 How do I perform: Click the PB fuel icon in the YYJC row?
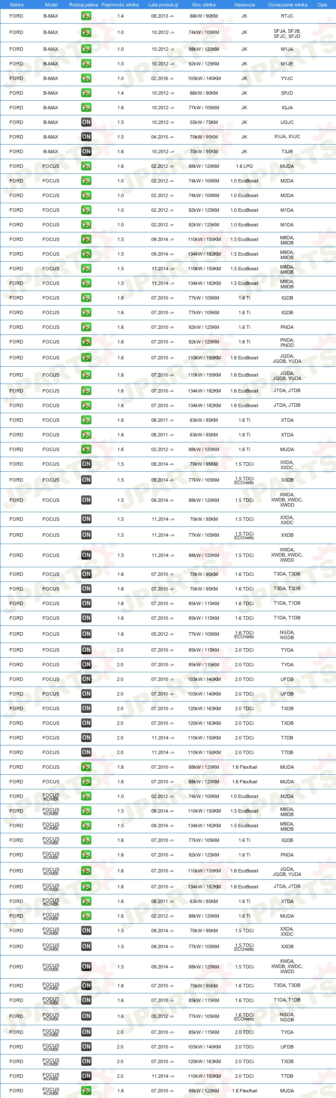click(86, 78)
